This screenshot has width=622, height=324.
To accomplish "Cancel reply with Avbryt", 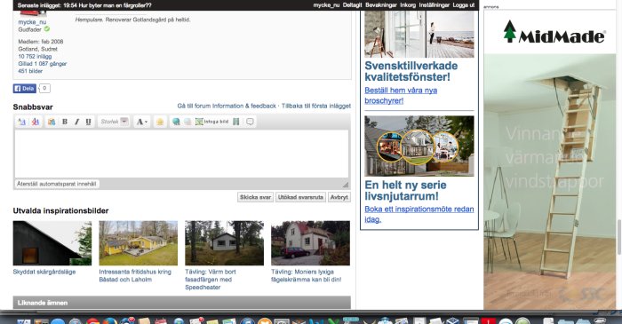I will (x=339, y=197).
